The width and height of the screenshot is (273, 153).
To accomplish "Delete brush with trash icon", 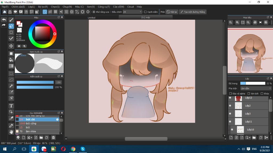I will tap(53, 138).
